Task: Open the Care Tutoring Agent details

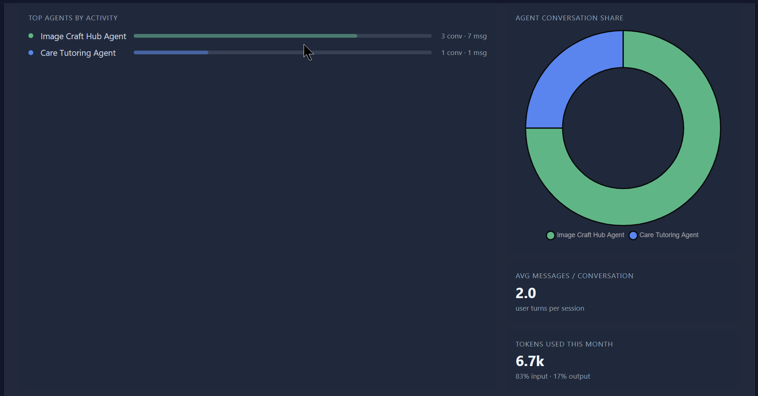Action: point(78,53)
